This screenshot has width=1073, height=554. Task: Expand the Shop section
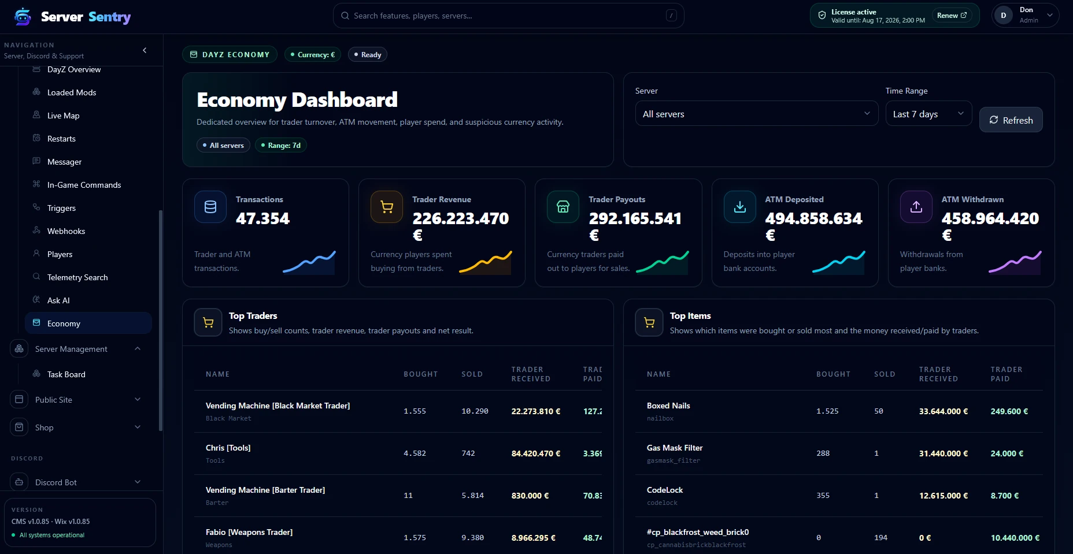pyautogui.click(x=138, y=427)
